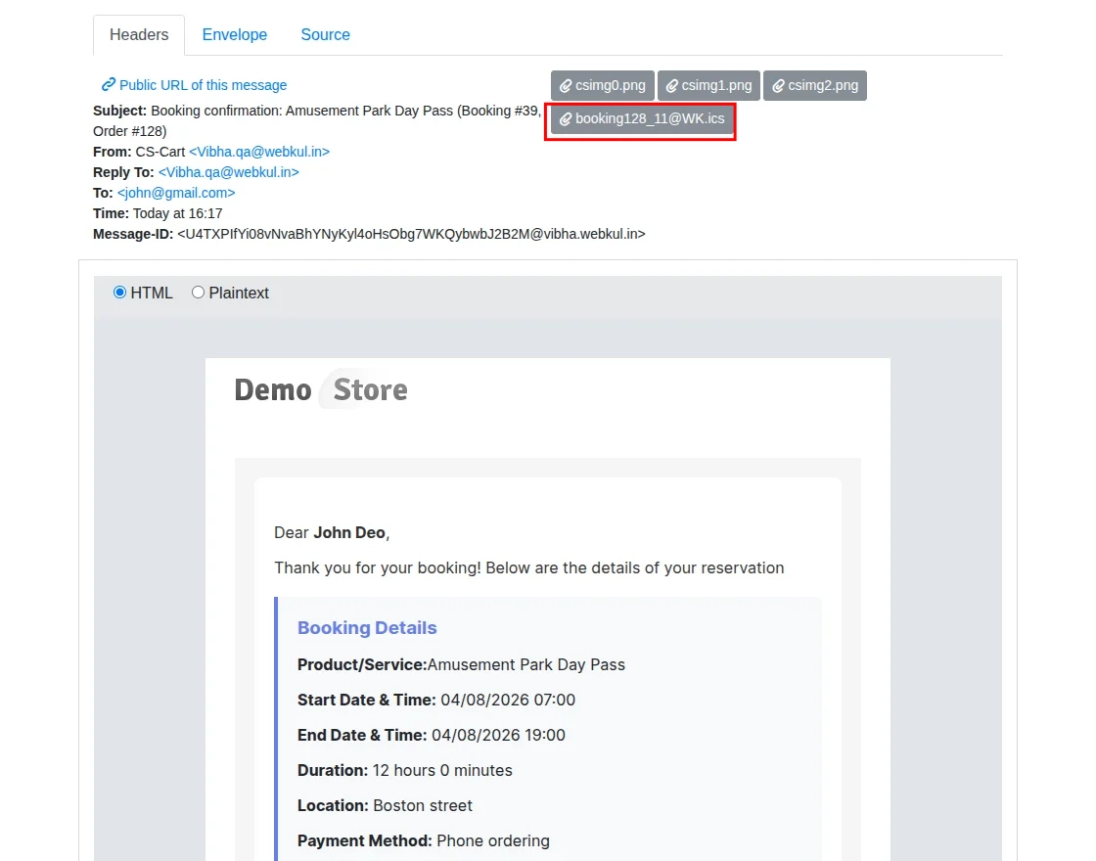
Task: Click the paperclip icon on csimg0.png
Action: coord(566,86)
